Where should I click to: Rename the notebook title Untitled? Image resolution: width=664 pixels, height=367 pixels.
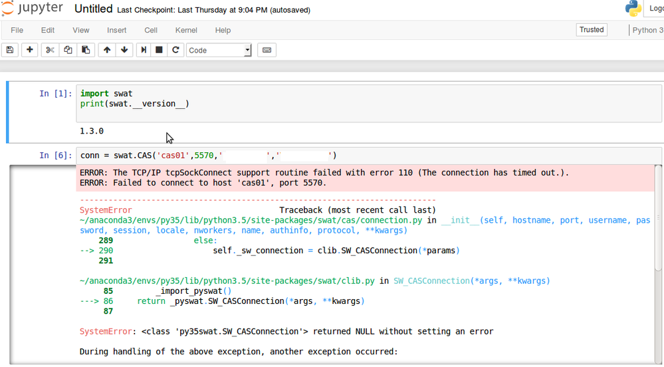[93, 9]
